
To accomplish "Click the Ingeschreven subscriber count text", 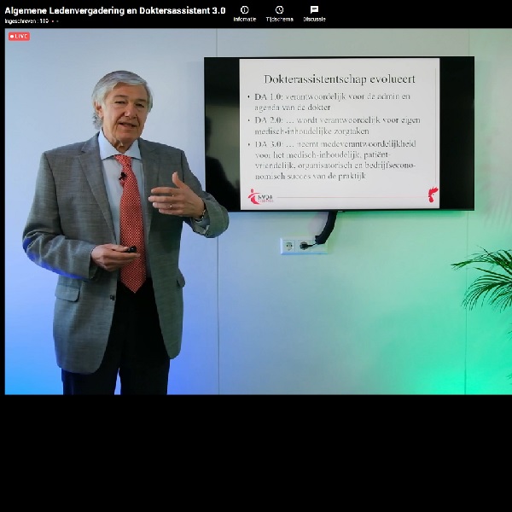I will point(26,20).
